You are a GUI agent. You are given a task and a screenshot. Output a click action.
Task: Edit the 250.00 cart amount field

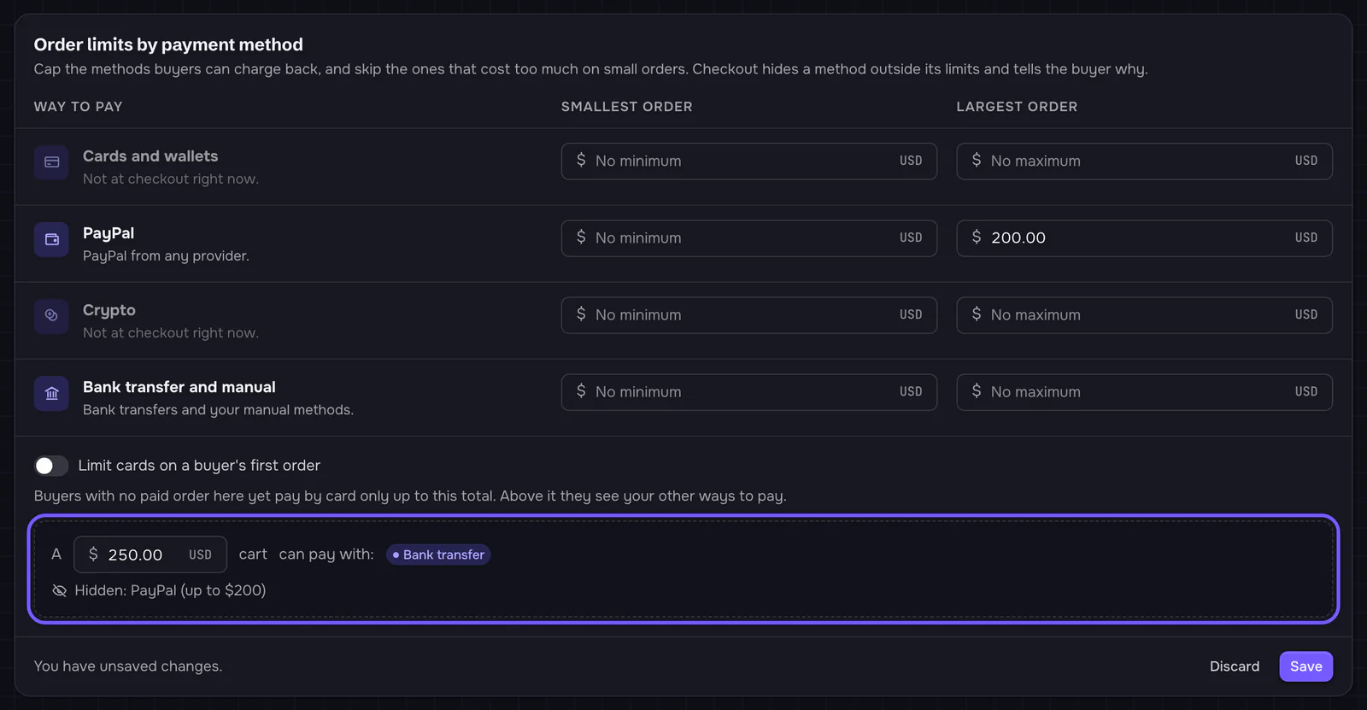tap(150, 555)
